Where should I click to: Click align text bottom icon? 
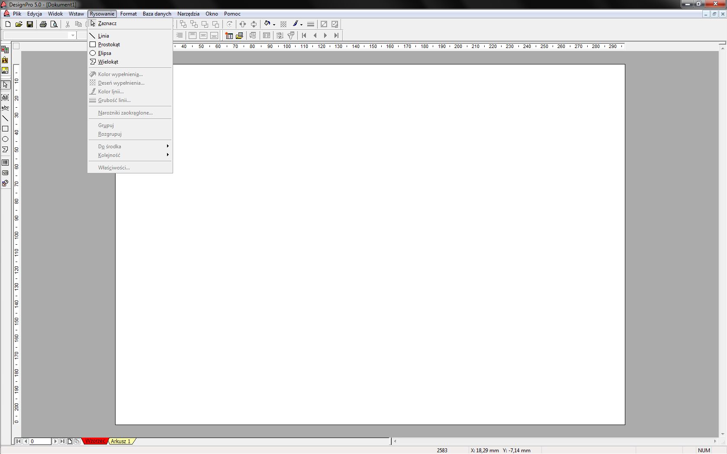[214, 35]
